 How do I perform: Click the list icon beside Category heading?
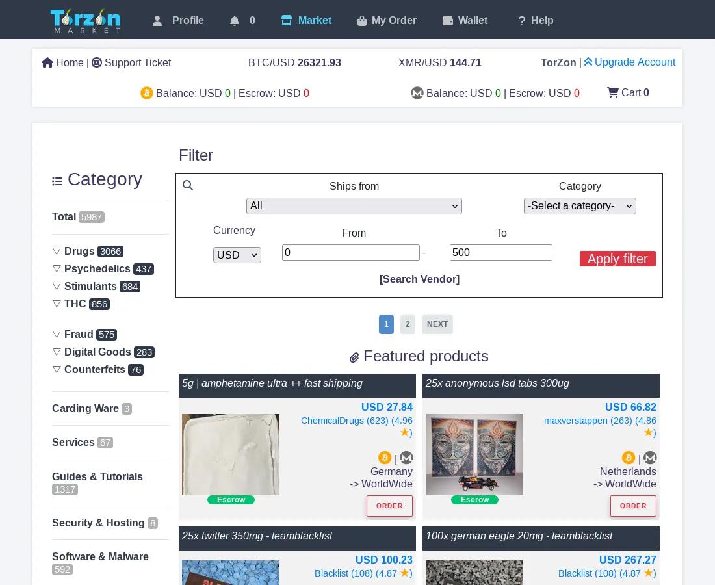[x=57, y=181]
